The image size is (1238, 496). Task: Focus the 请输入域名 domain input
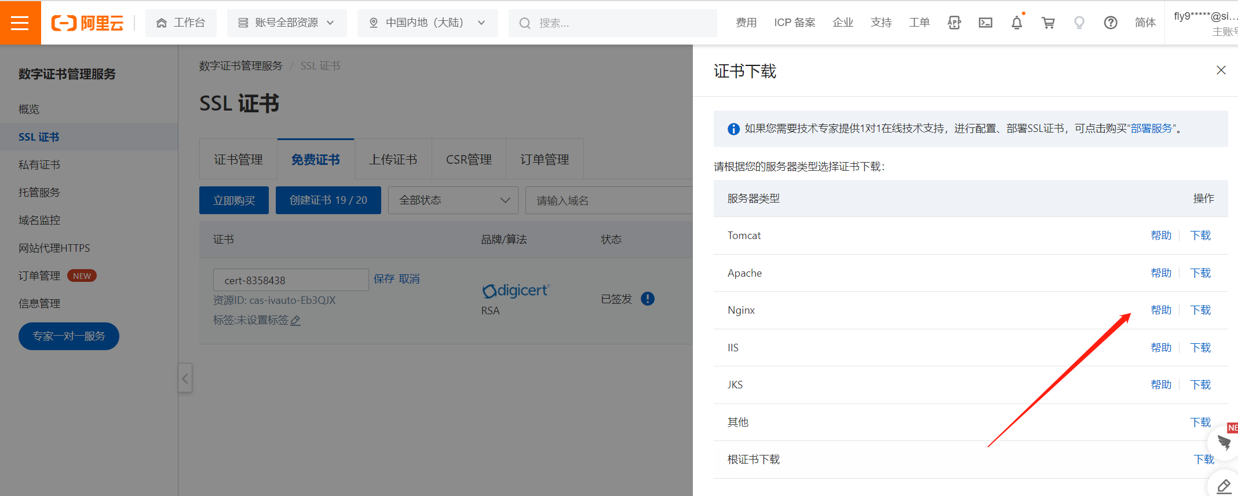[x=609, y=200]
